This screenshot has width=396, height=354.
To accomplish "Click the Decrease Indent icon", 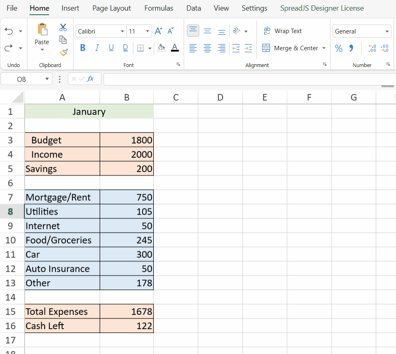I will [236, 48].
